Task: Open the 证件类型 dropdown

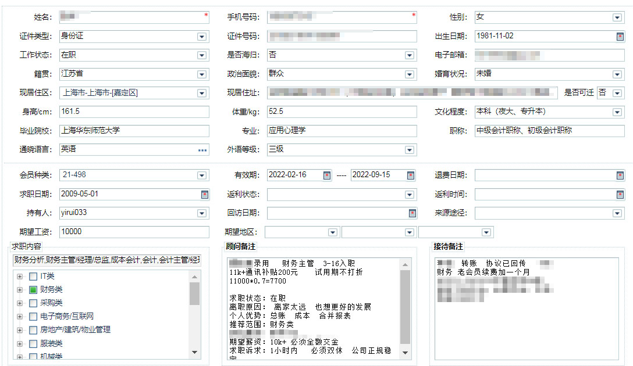Action: 202,37
